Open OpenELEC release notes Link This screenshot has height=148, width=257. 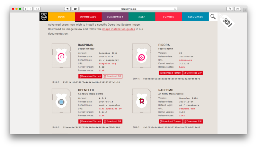102,116
